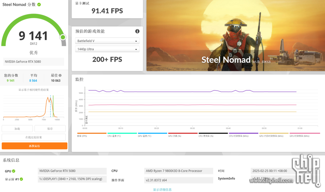The image size is (325, 192).
Task: Click the average score value 8 564
Action: tap(33, 81)
